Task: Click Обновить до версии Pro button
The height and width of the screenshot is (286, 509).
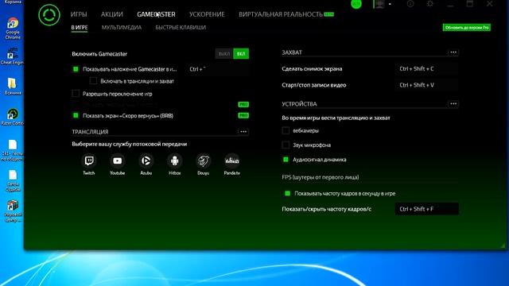Action: (x=467, y=28)
